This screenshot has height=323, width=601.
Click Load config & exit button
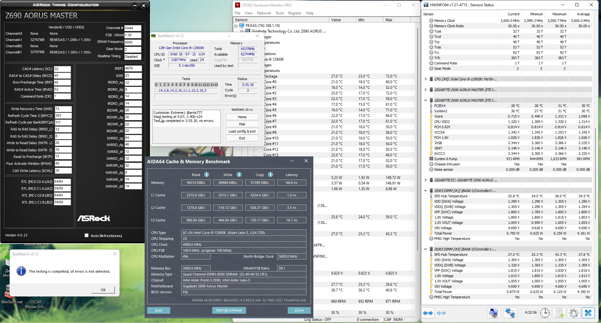pos(242,131)
